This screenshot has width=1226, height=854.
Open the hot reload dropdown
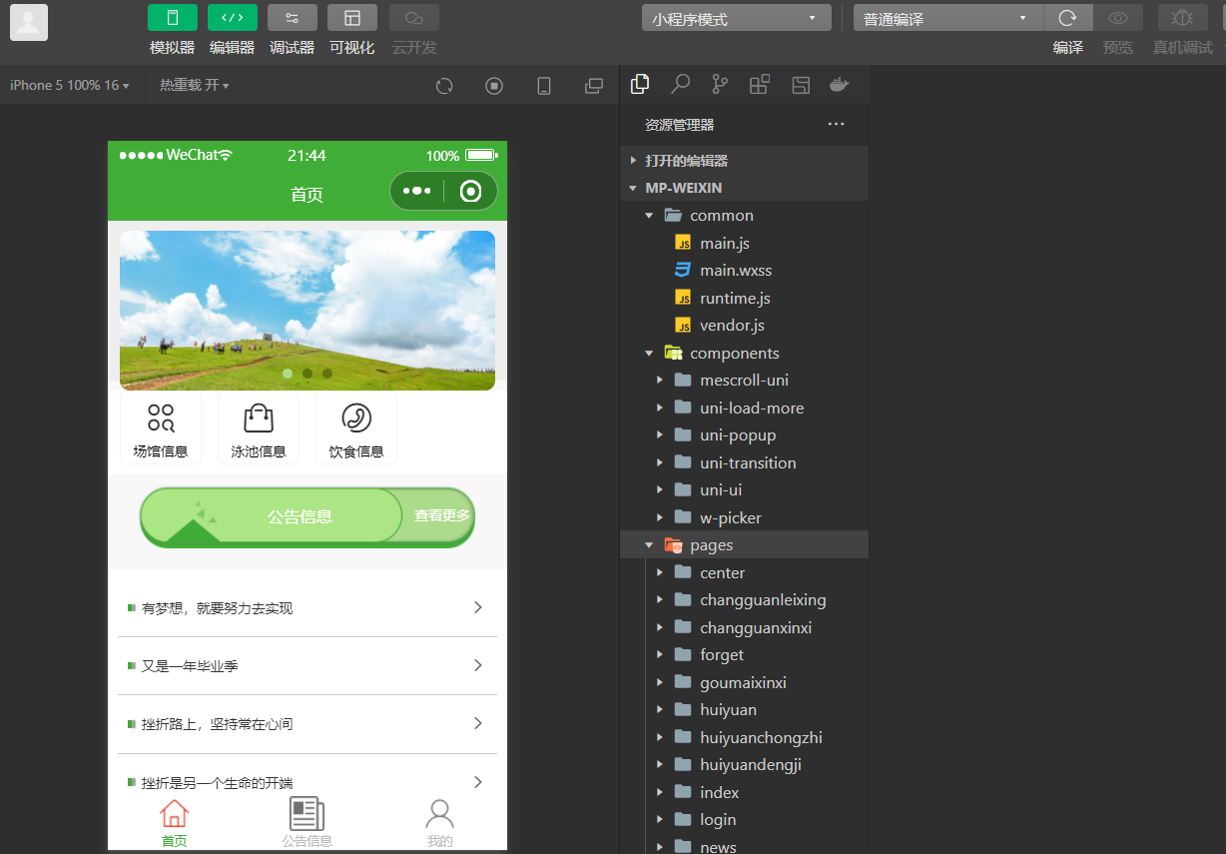pos(195,85)
